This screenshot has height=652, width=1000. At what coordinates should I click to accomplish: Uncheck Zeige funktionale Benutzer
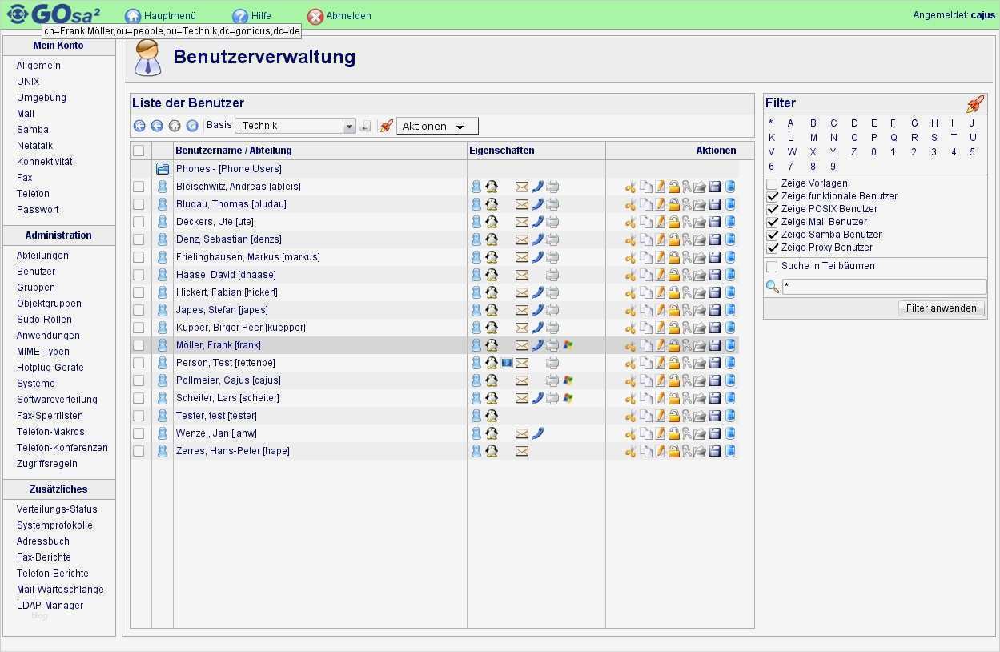pyautogui.click(x=773, y=196)
